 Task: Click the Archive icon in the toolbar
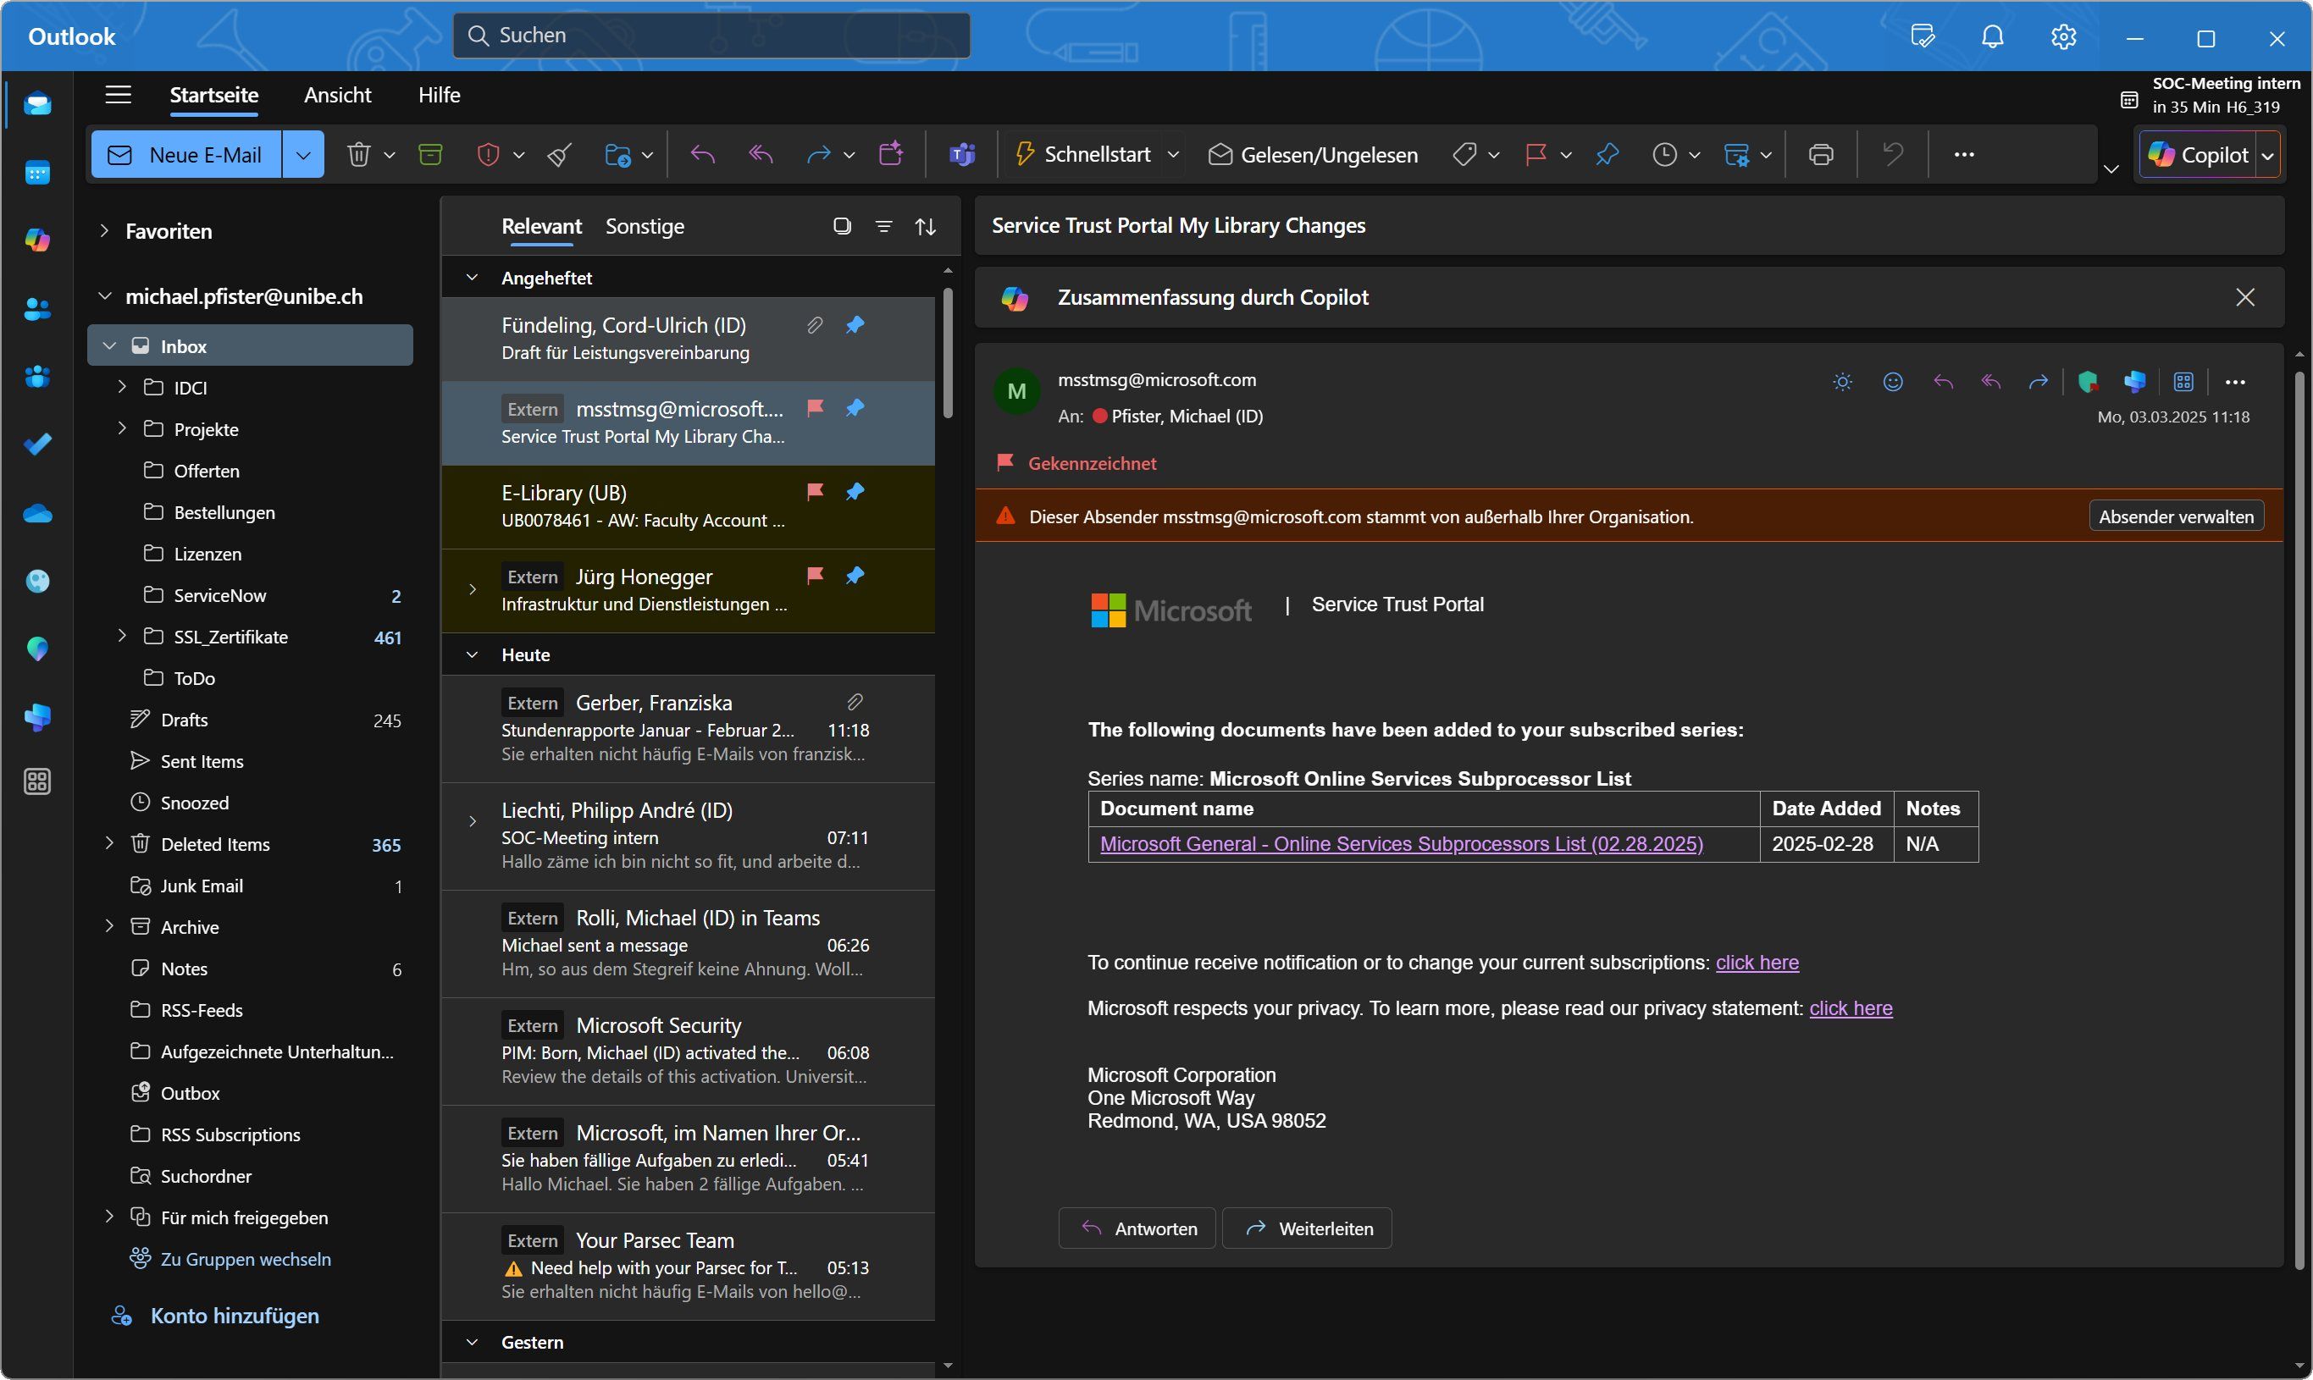tap(429, 154)
